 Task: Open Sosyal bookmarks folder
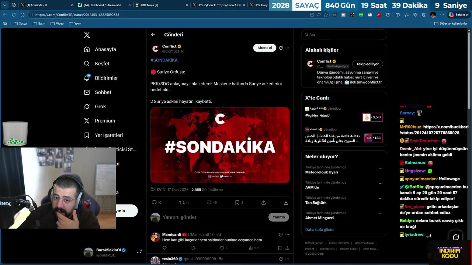(21, 24)
